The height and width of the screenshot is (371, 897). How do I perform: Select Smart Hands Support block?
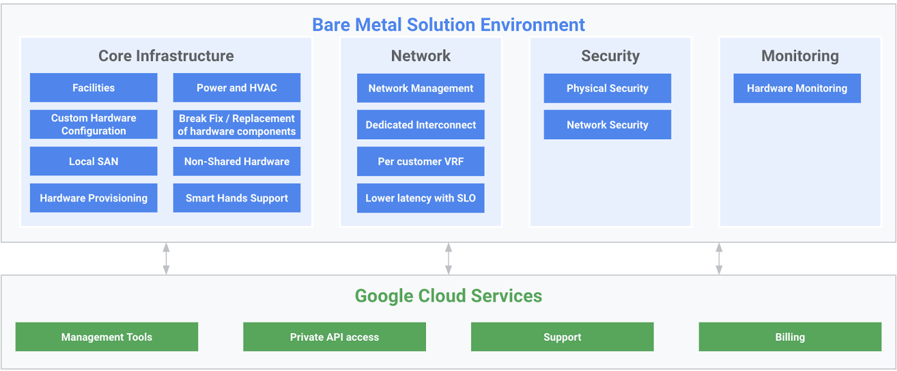[x=236, y=198]
